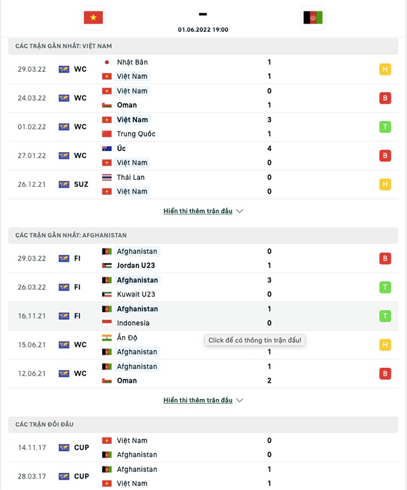Click green T badge for Afghanistan–Kuwait U23 match
The image size is (407, 490).
click(x=385, y=288)
